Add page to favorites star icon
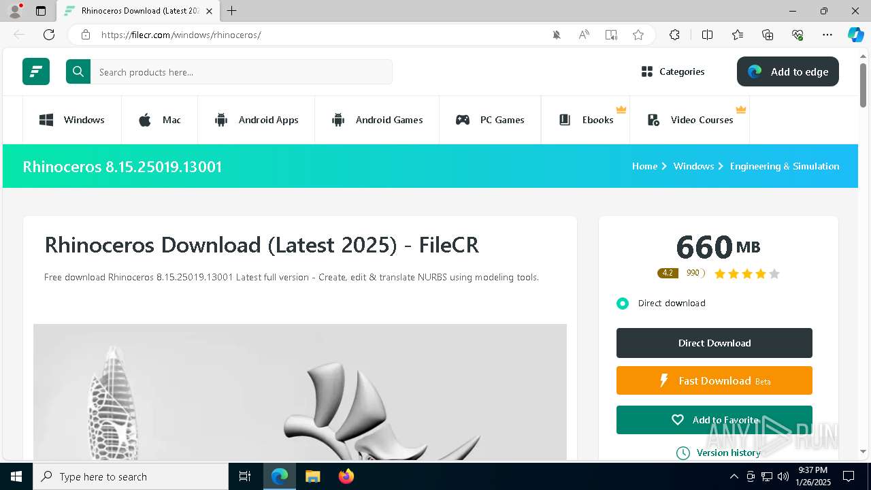The height and width of the screenshot is (490, 871). [638, 35]
